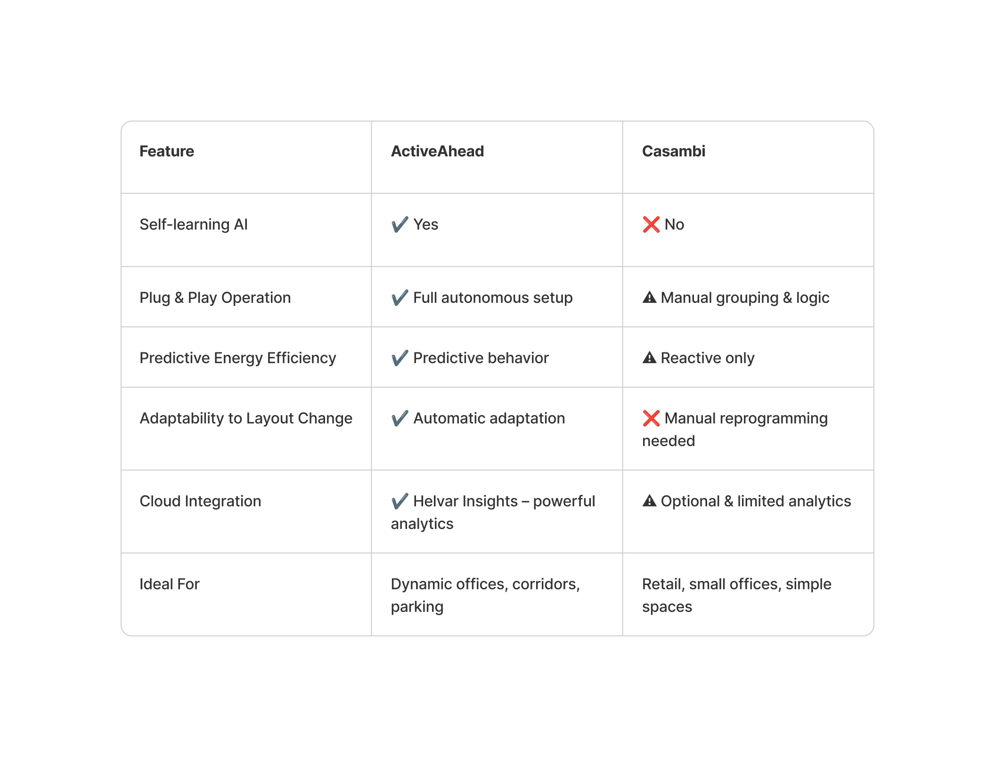Click Adaptability to Layout Change label
The image size is (995, 757).
[246, 418]
